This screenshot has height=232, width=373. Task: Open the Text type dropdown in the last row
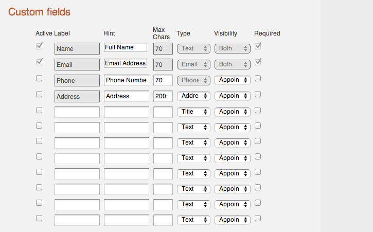(193, 220)
